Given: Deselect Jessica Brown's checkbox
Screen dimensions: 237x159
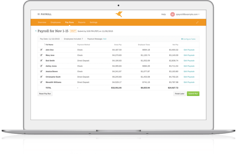Looking at the screenshot, I should tap(41, 71).
